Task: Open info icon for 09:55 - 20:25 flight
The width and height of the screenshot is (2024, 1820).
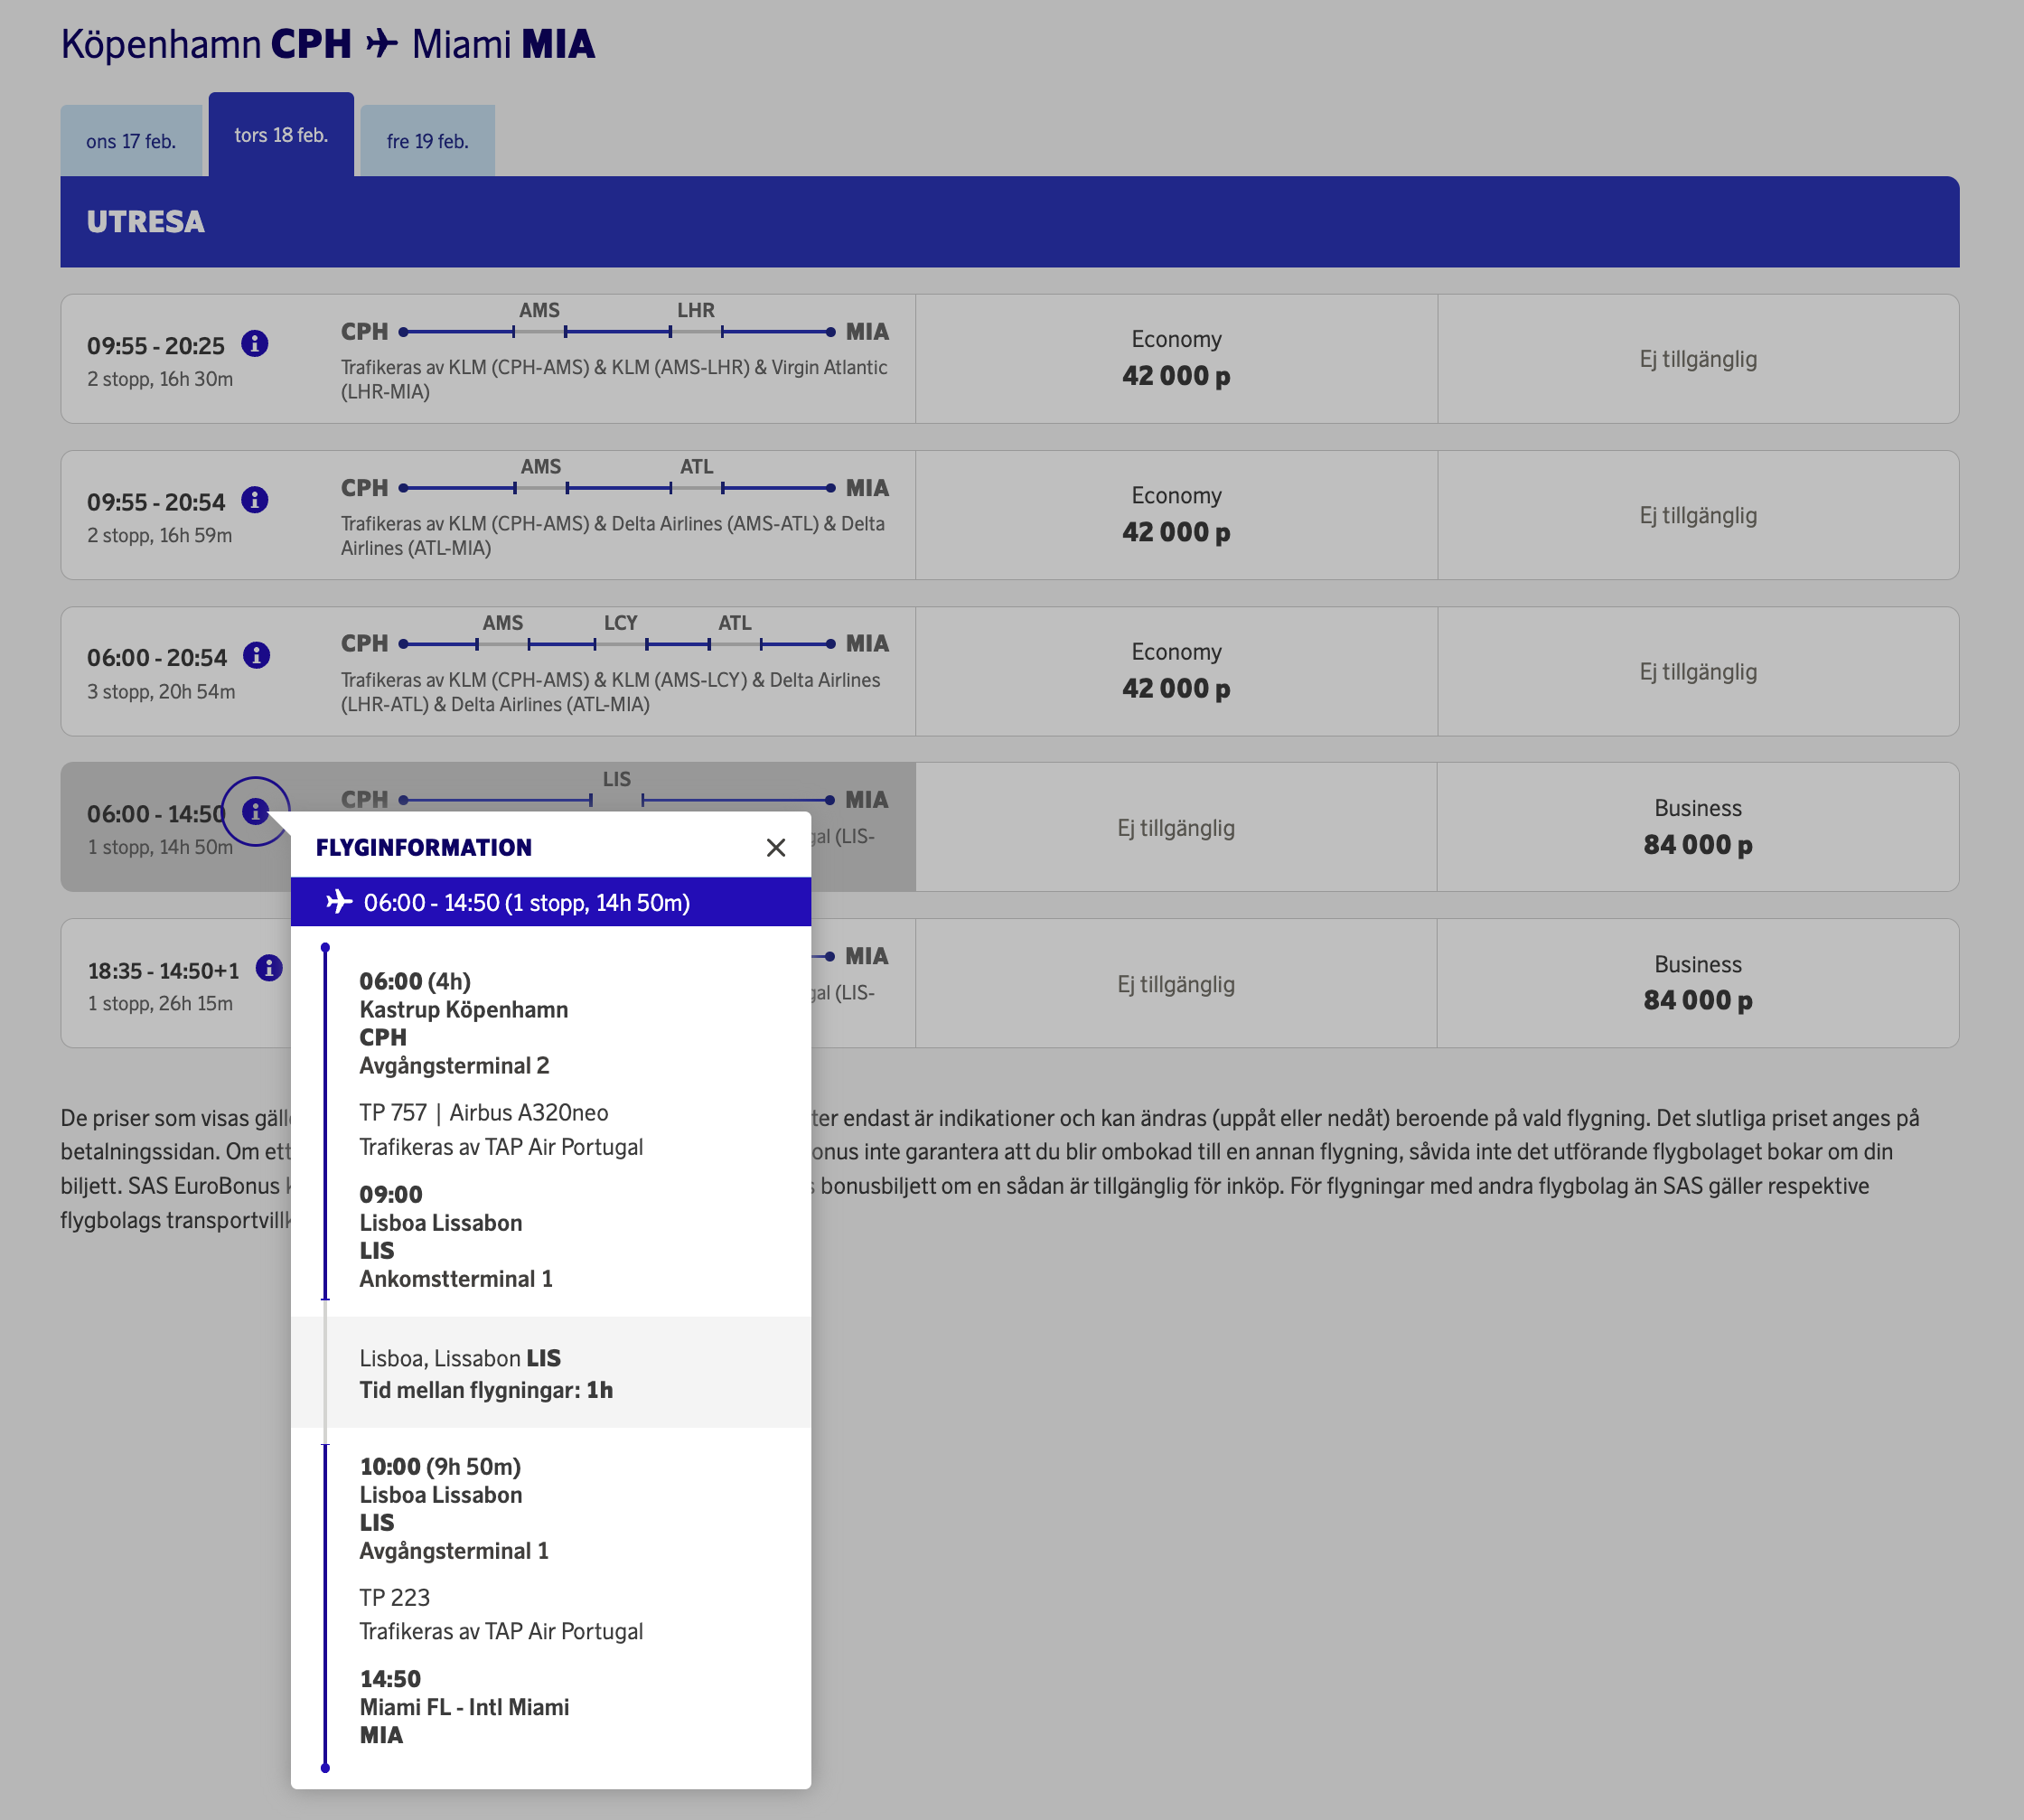Action: pyautogui.click(x=255, y=344)
